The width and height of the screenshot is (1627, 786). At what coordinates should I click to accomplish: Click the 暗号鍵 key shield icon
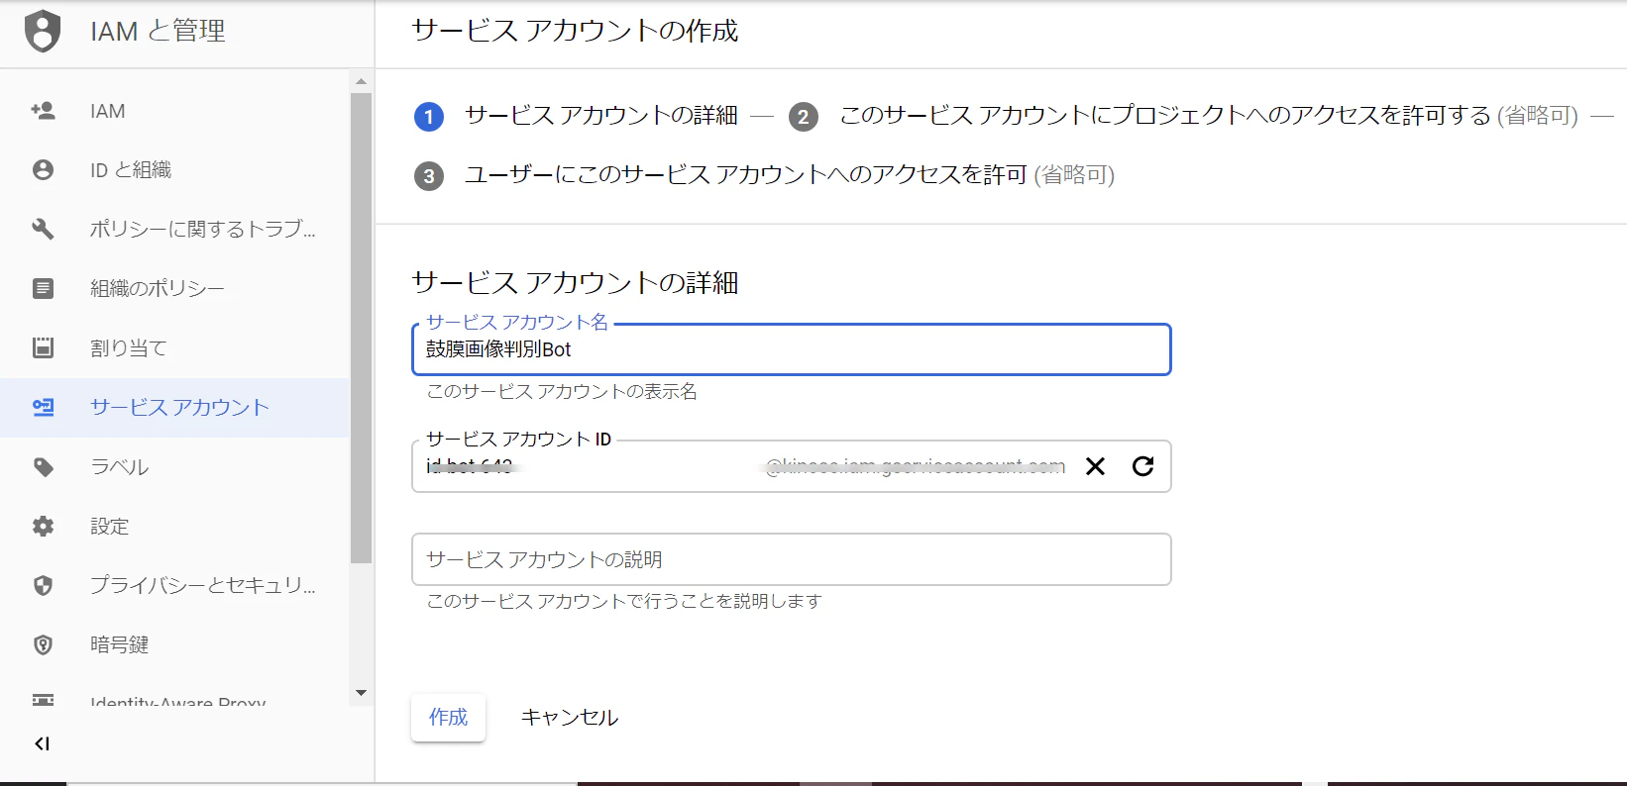pos(43,644)
